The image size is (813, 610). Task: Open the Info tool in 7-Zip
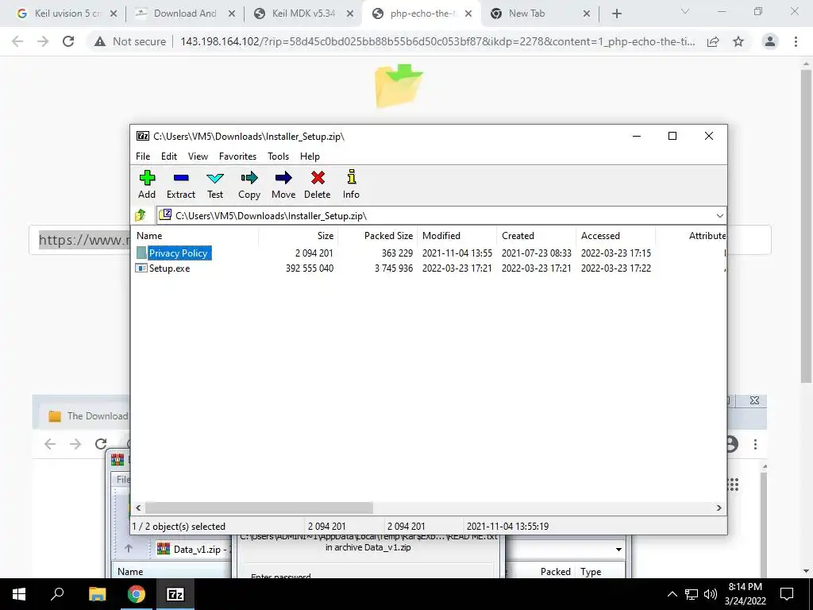352,177
